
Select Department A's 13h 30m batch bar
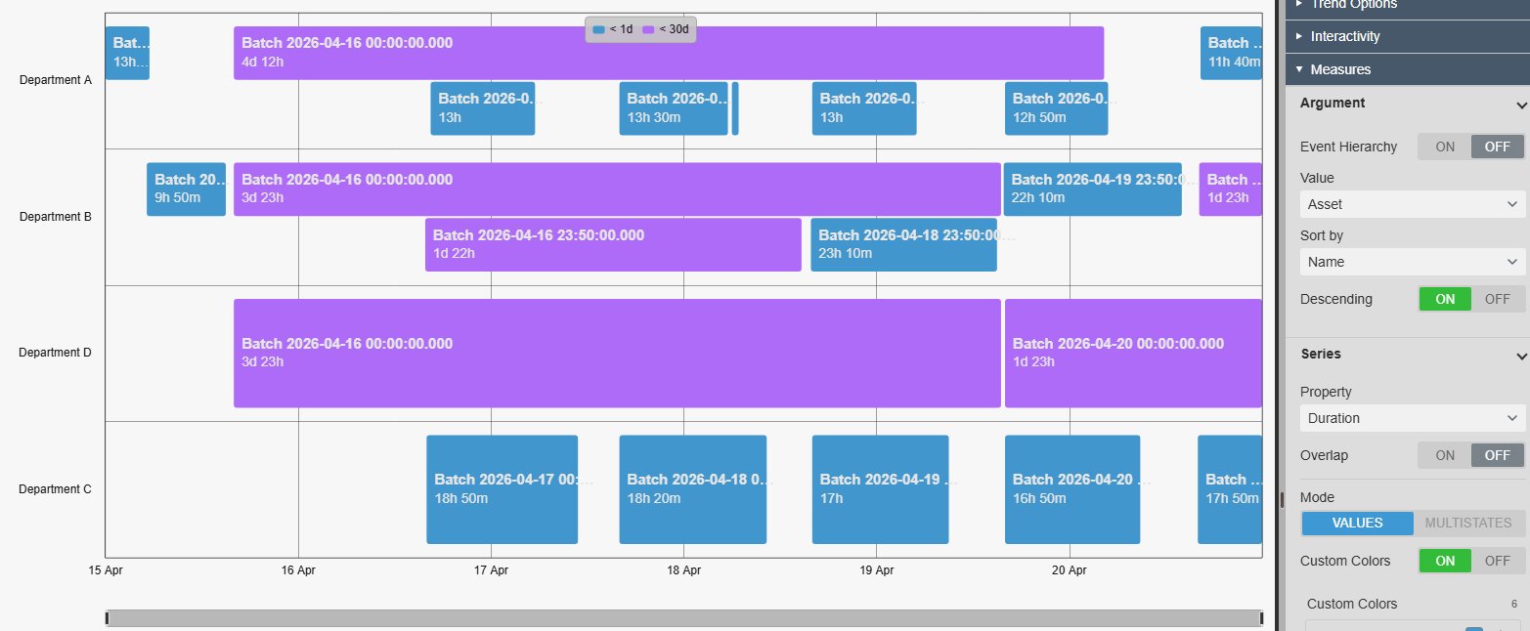[x=674, y=108]
